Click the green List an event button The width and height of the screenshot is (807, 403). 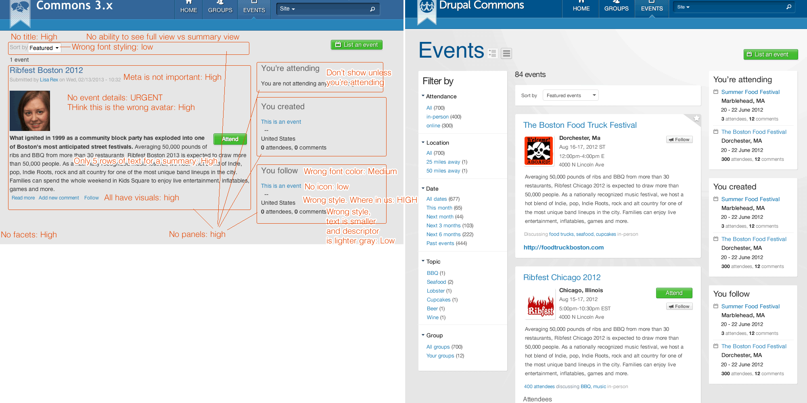[x=770, y=54]
